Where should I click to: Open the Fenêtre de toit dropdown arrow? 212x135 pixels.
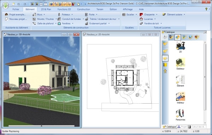pos(161,24)
